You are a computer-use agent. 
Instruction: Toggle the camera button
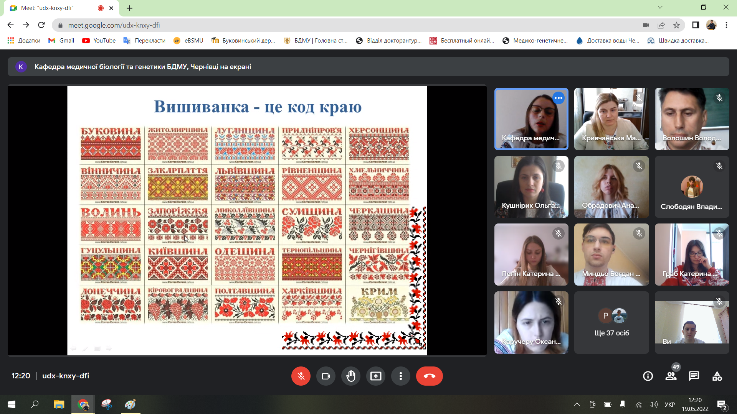click(x=326, y=376)
